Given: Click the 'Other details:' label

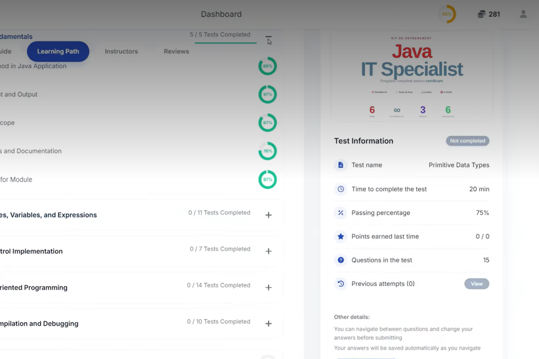Looking at the screenshot, I should (352, 317).
